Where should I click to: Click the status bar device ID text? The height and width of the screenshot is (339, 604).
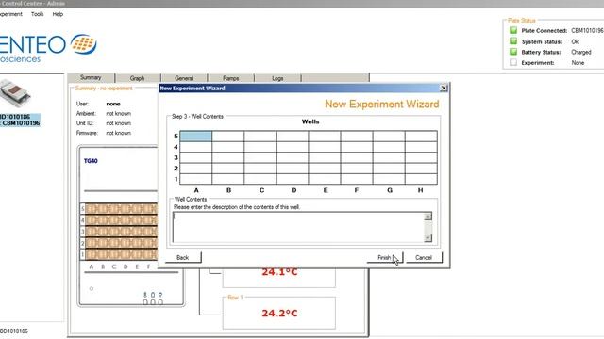click(14, 331)
